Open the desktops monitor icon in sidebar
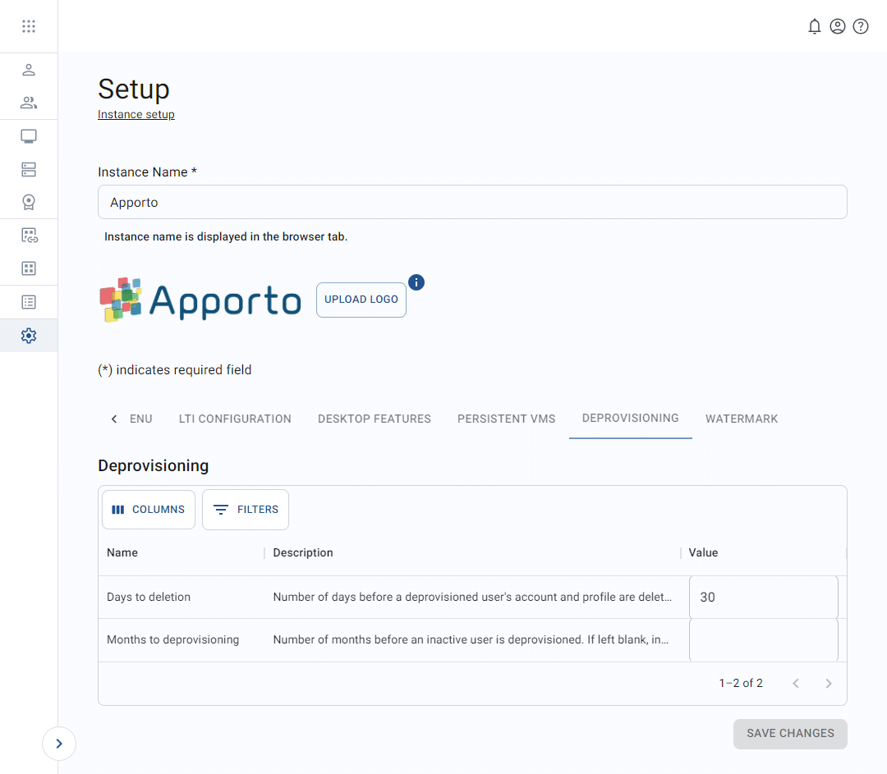 point(29,135)
